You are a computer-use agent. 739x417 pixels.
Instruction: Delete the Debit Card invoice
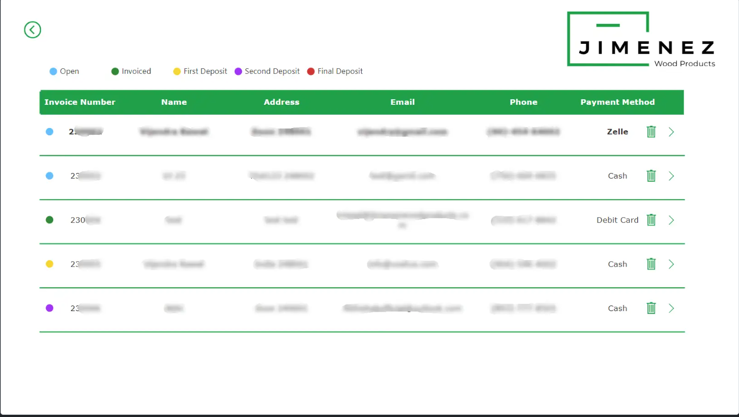tap(651, 220)
